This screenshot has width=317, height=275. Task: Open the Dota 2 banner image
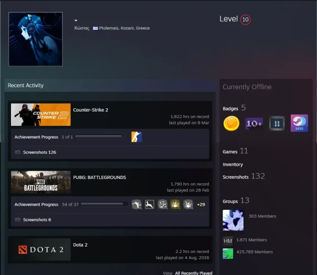(41, 249)
